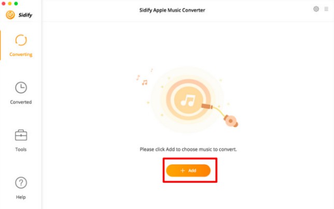Open the Help question mark icon
The width and height of the screenshot is (334, 209).
tap(21, 183)
